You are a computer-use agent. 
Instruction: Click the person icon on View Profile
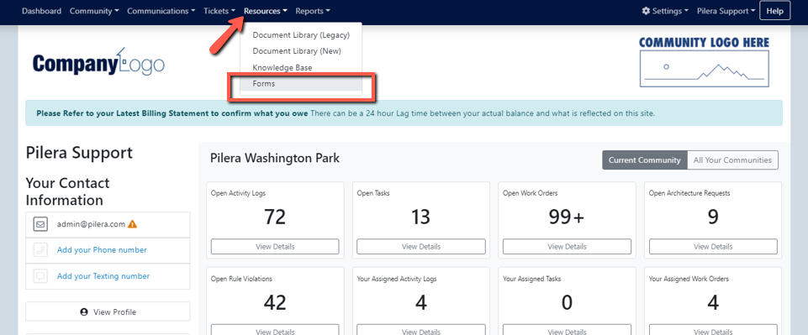coord(84,311)
